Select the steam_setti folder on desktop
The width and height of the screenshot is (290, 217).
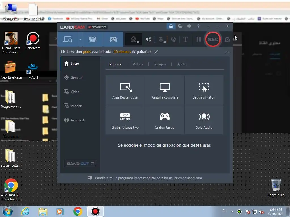coord(11,158)
